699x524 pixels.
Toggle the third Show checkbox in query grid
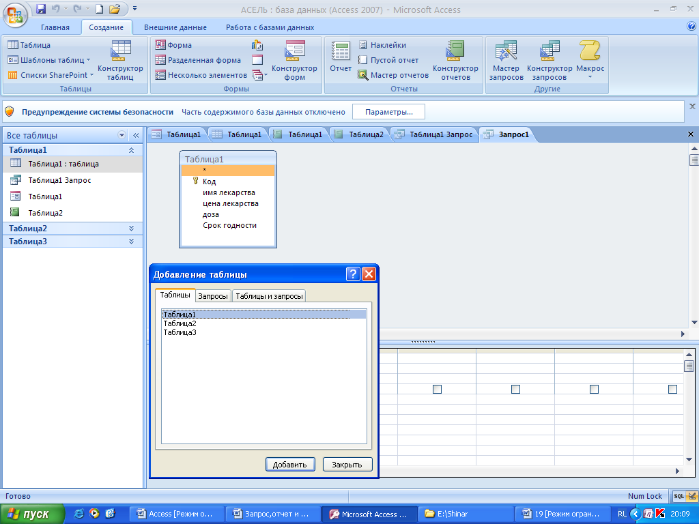[x=594, y=389]
